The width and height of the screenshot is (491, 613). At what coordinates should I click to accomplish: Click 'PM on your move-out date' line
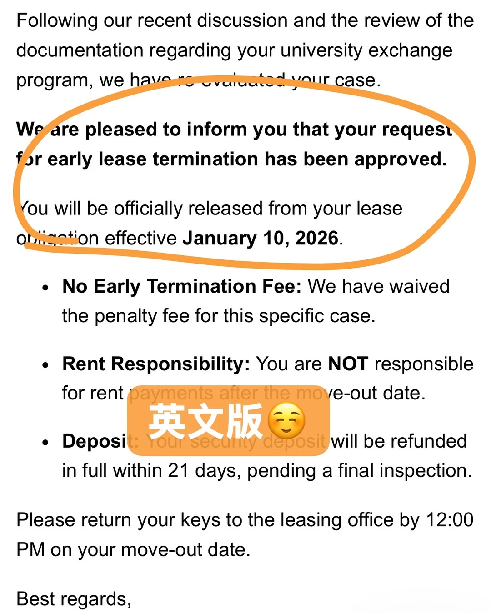click(x=133, y=550)
